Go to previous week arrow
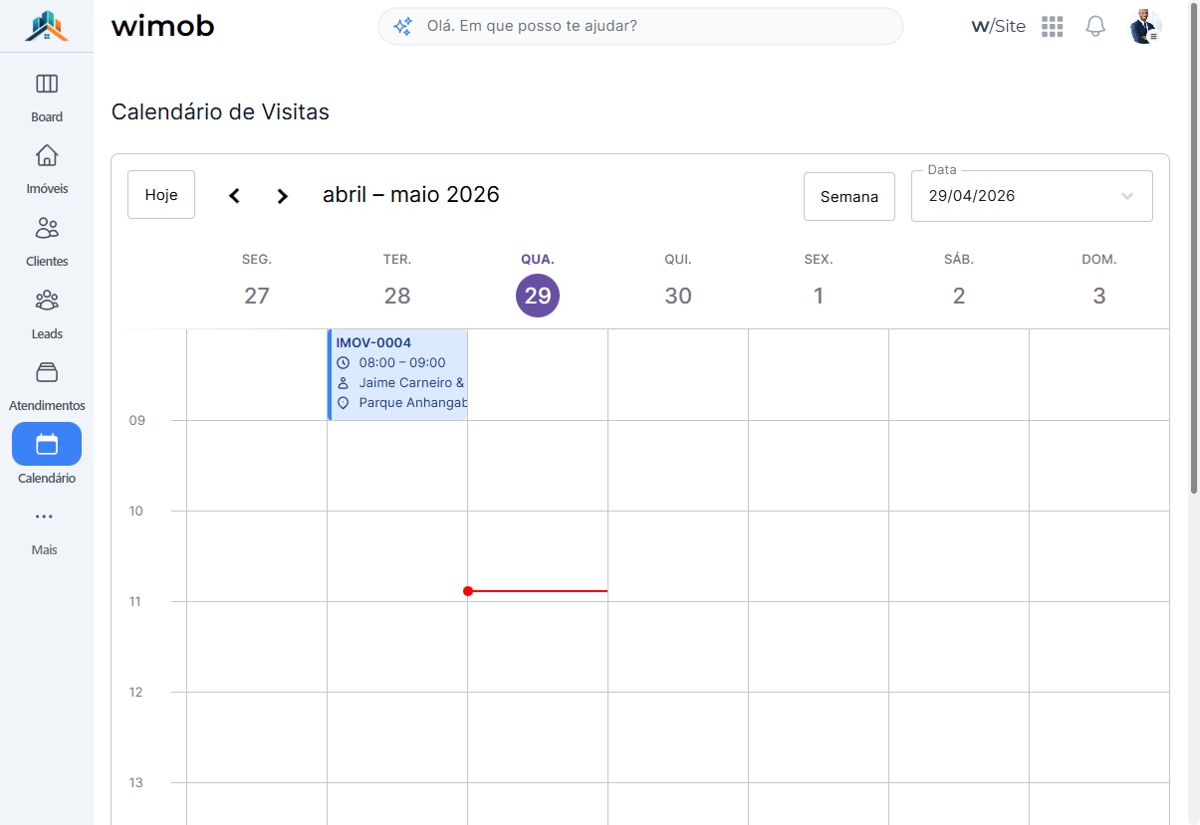1200x825 pixels. [235, 196]
